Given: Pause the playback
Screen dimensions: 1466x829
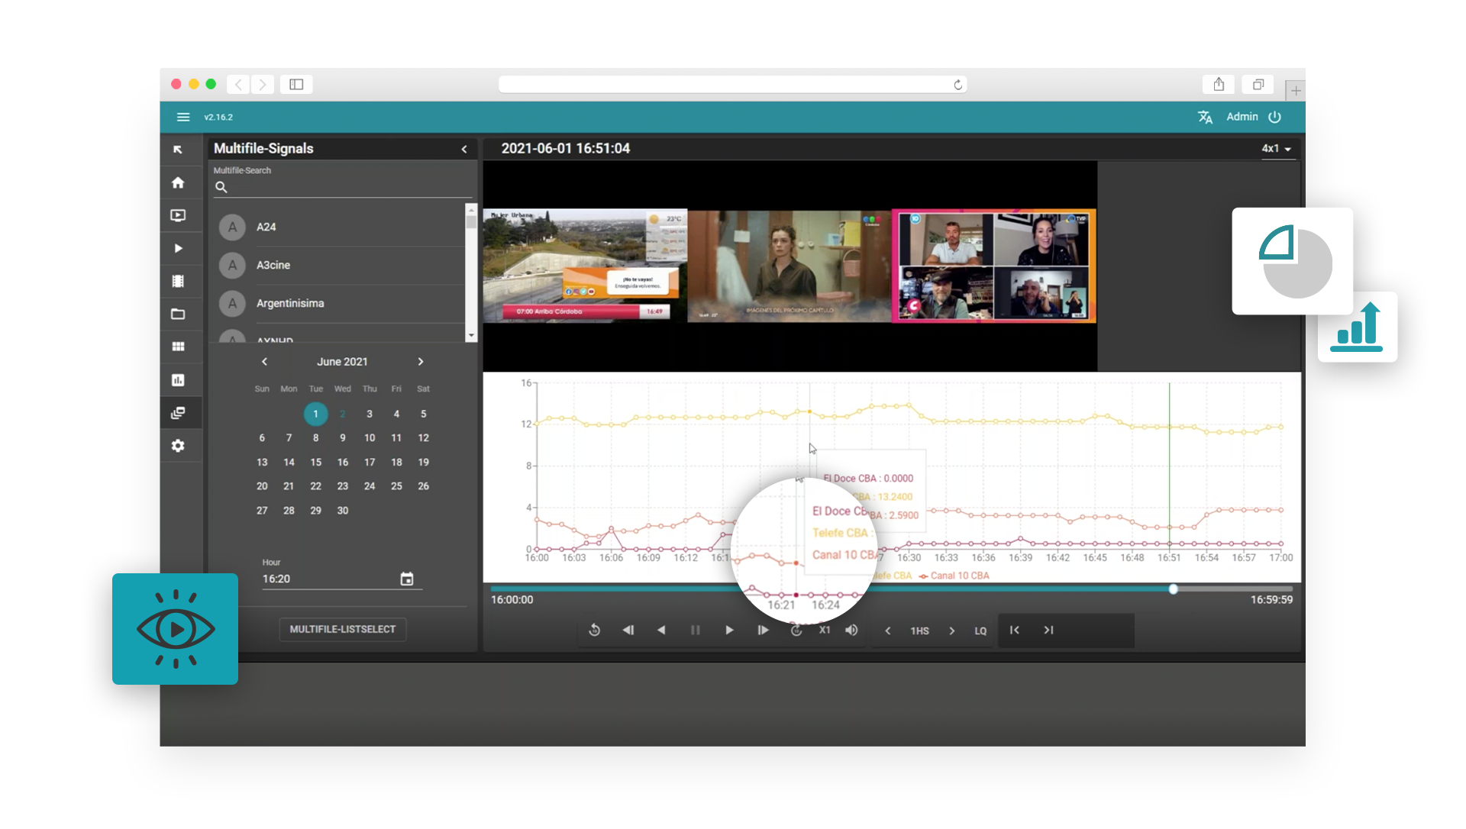Looking at the screenshot, I should [x=696, y=630].
